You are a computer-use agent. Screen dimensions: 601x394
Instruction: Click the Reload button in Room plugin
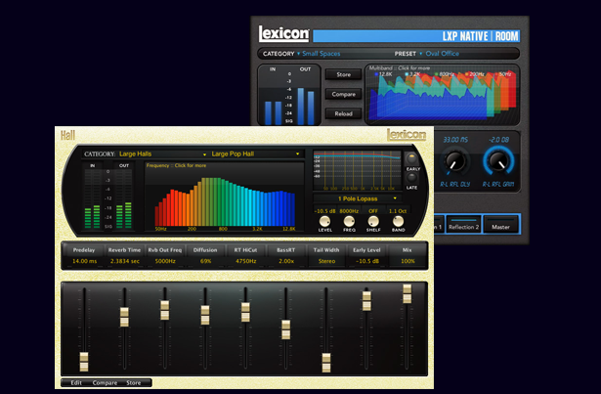[343, 113]
